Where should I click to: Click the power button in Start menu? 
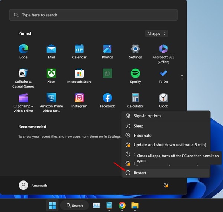[166, 185]
